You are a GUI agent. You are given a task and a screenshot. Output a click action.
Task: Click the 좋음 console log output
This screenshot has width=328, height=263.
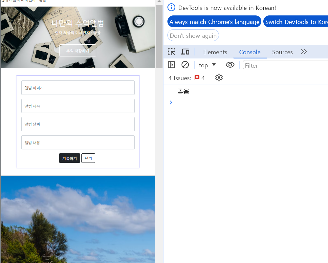click(183, 91)
